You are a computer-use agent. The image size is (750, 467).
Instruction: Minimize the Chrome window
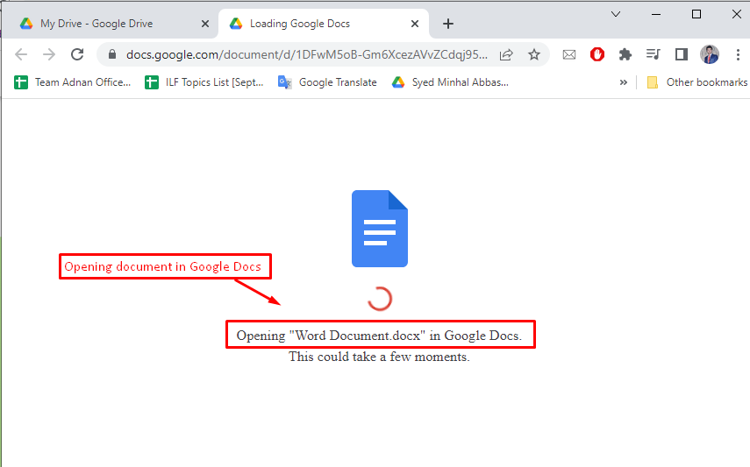tap(656, 14)
